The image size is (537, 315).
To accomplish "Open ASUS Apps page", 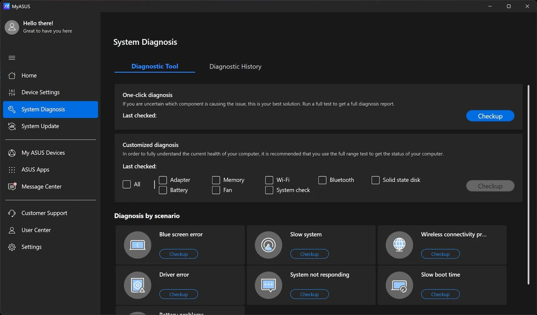I will tap(50, 170).
